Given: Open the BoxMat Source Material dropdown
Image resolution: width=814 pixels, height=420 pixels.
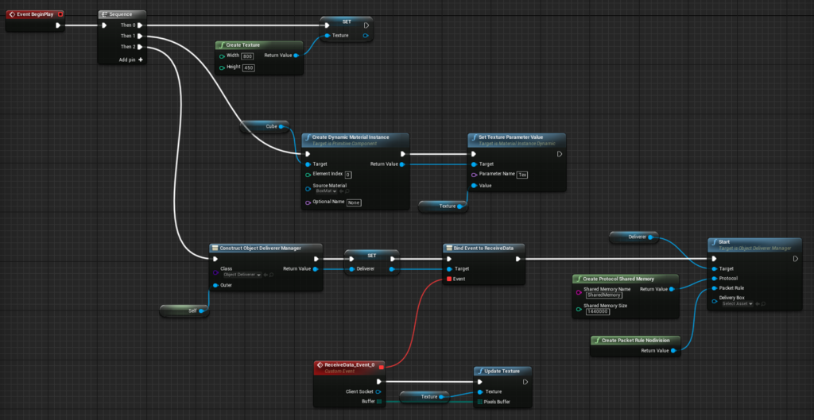Looking at the screenshot, I should (x=326, y=191).
